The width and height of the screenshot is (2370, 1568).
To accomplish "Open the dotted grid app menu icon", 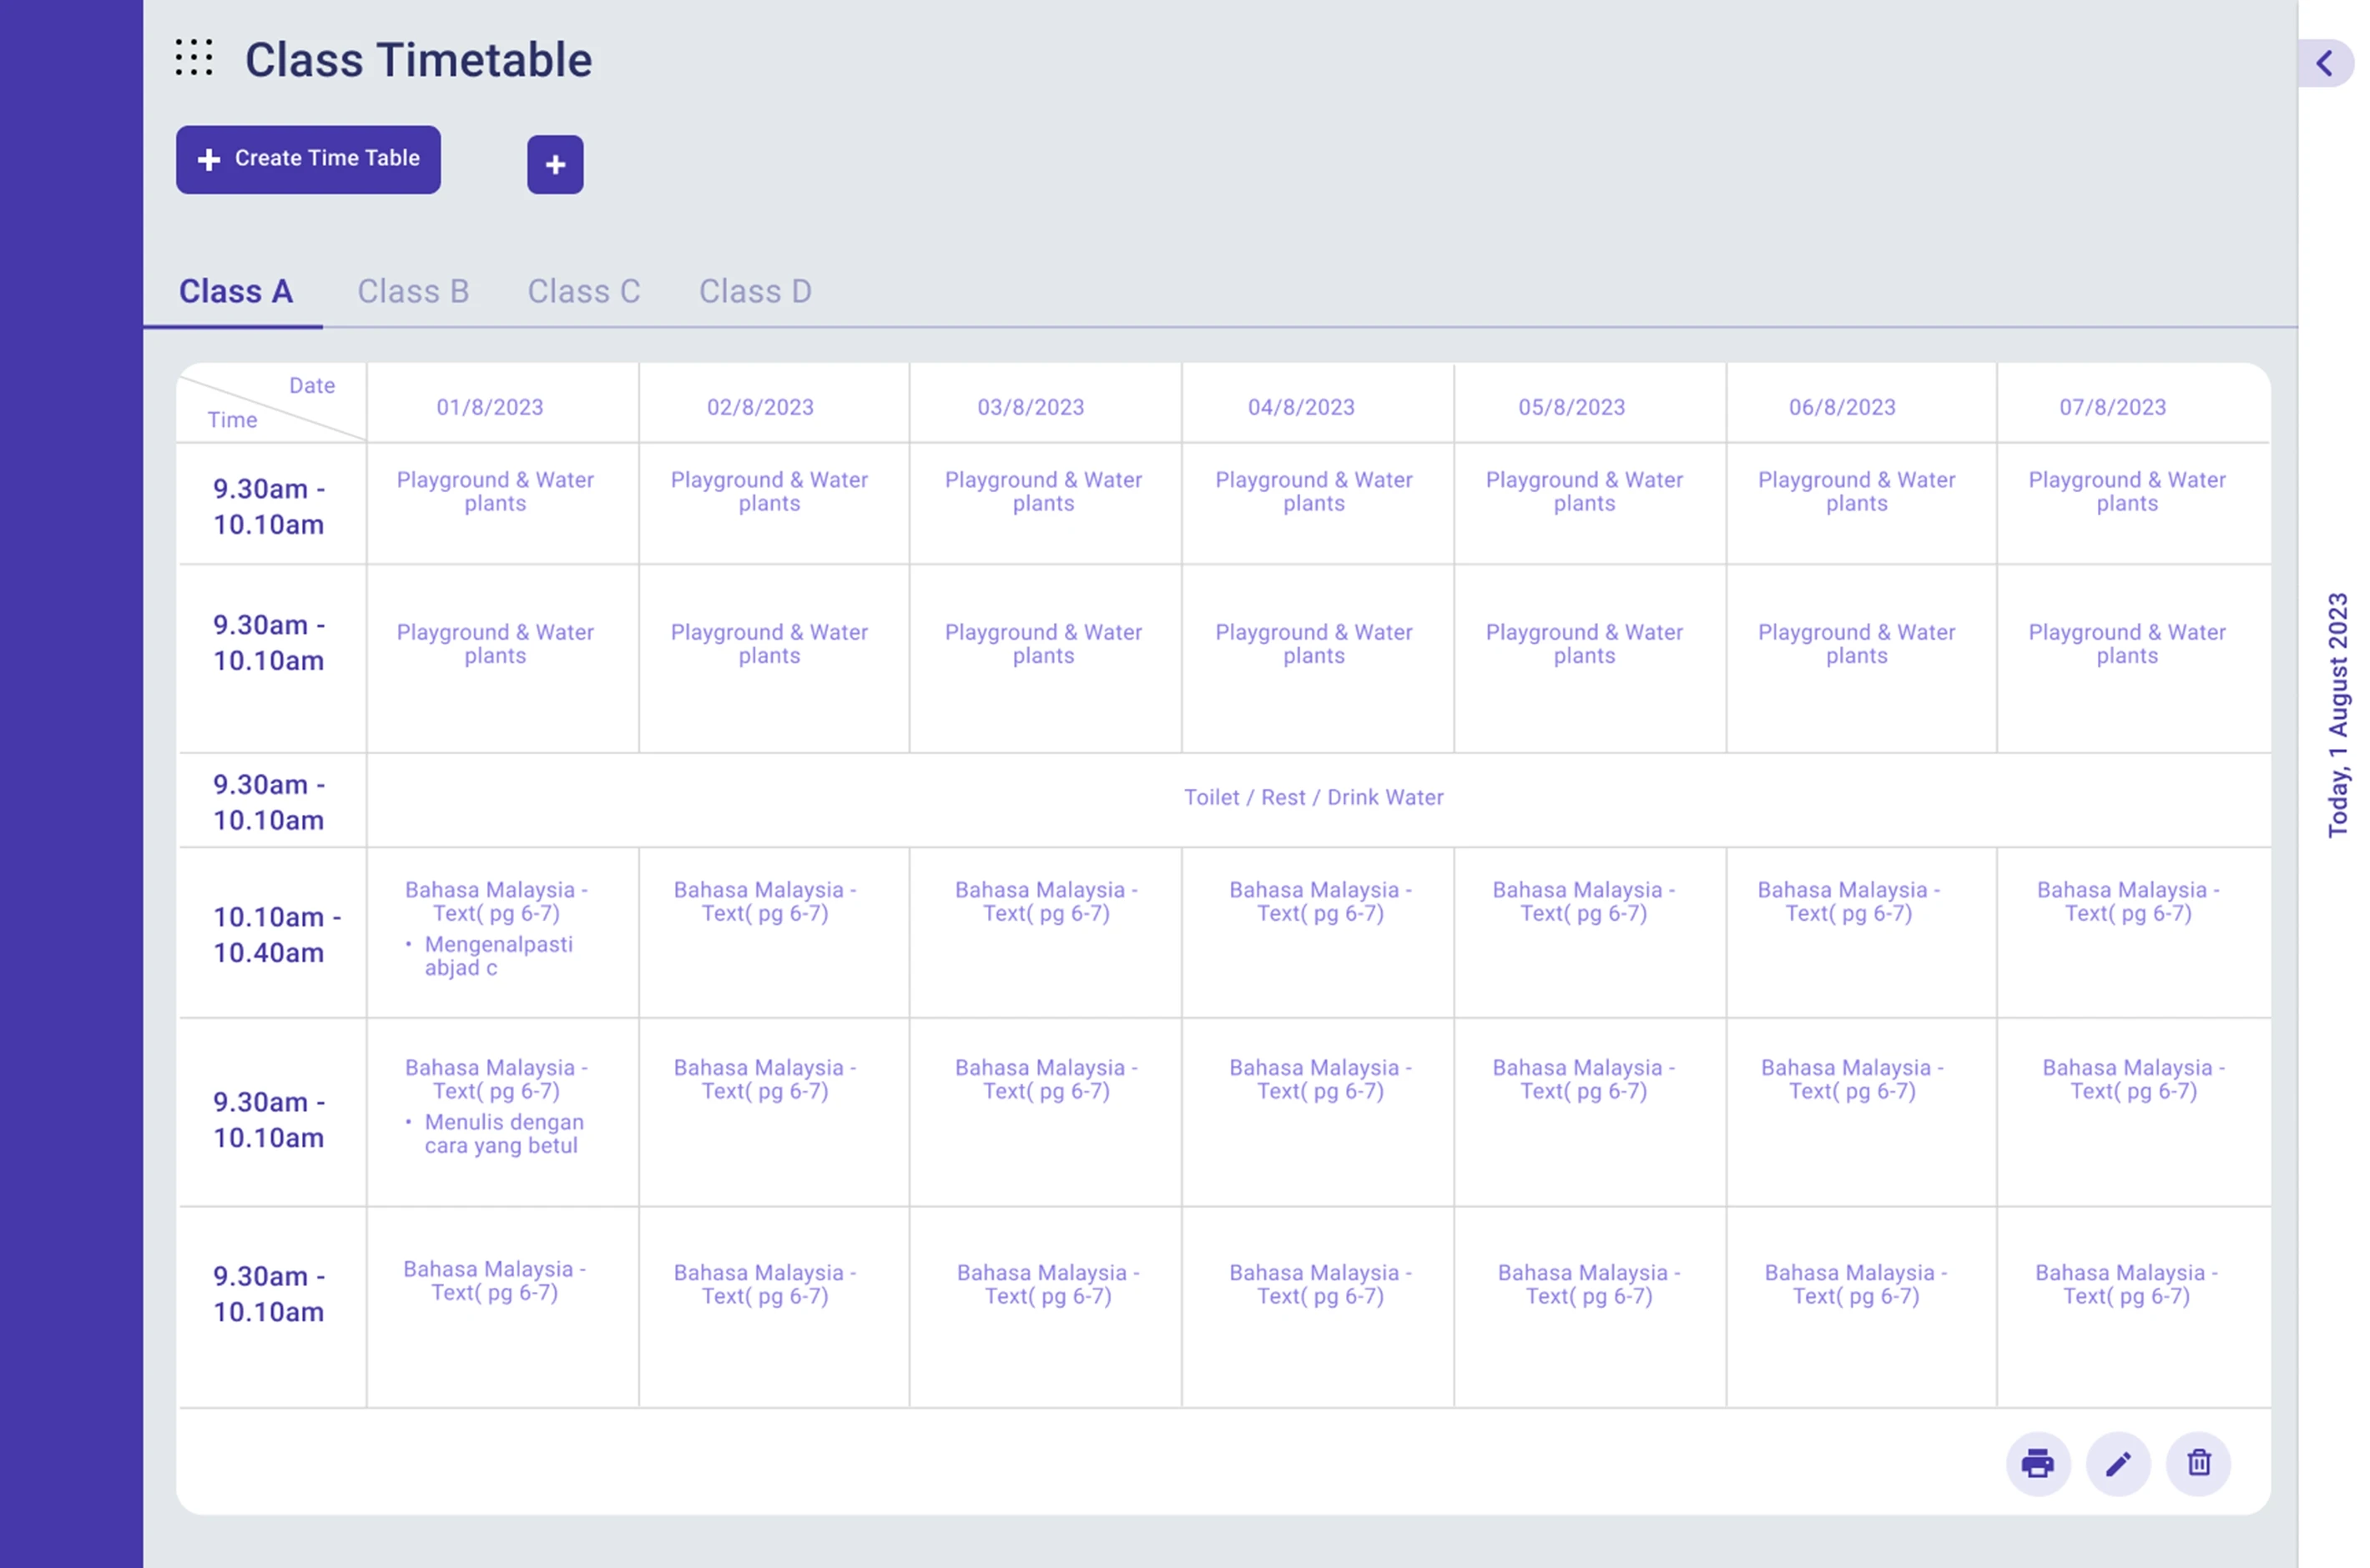I will [x=194, y=58].
